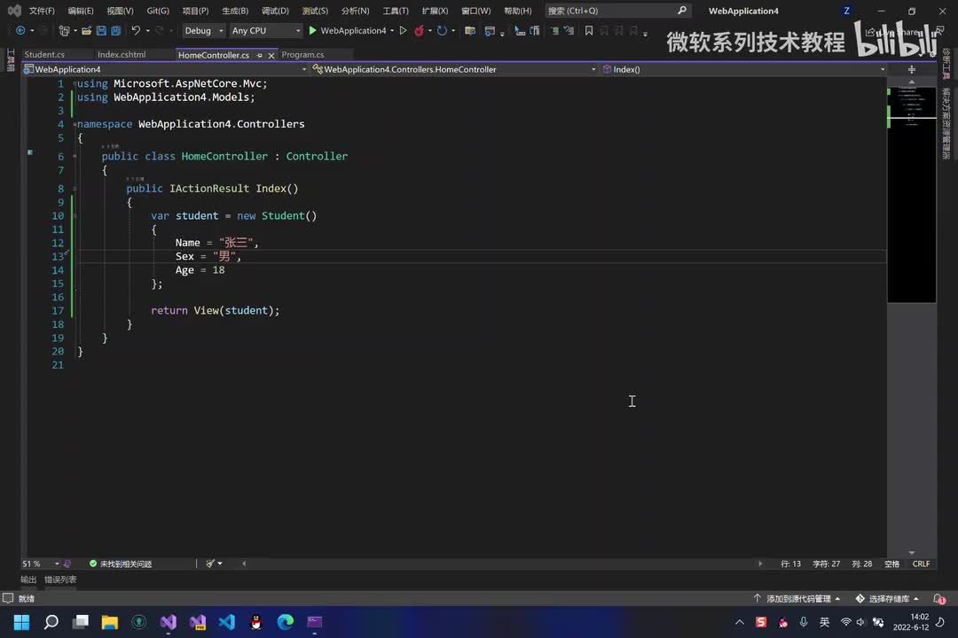Open the File Explorer taskbar icon
This screenshot has width=958, height=638.
[109, 622]
